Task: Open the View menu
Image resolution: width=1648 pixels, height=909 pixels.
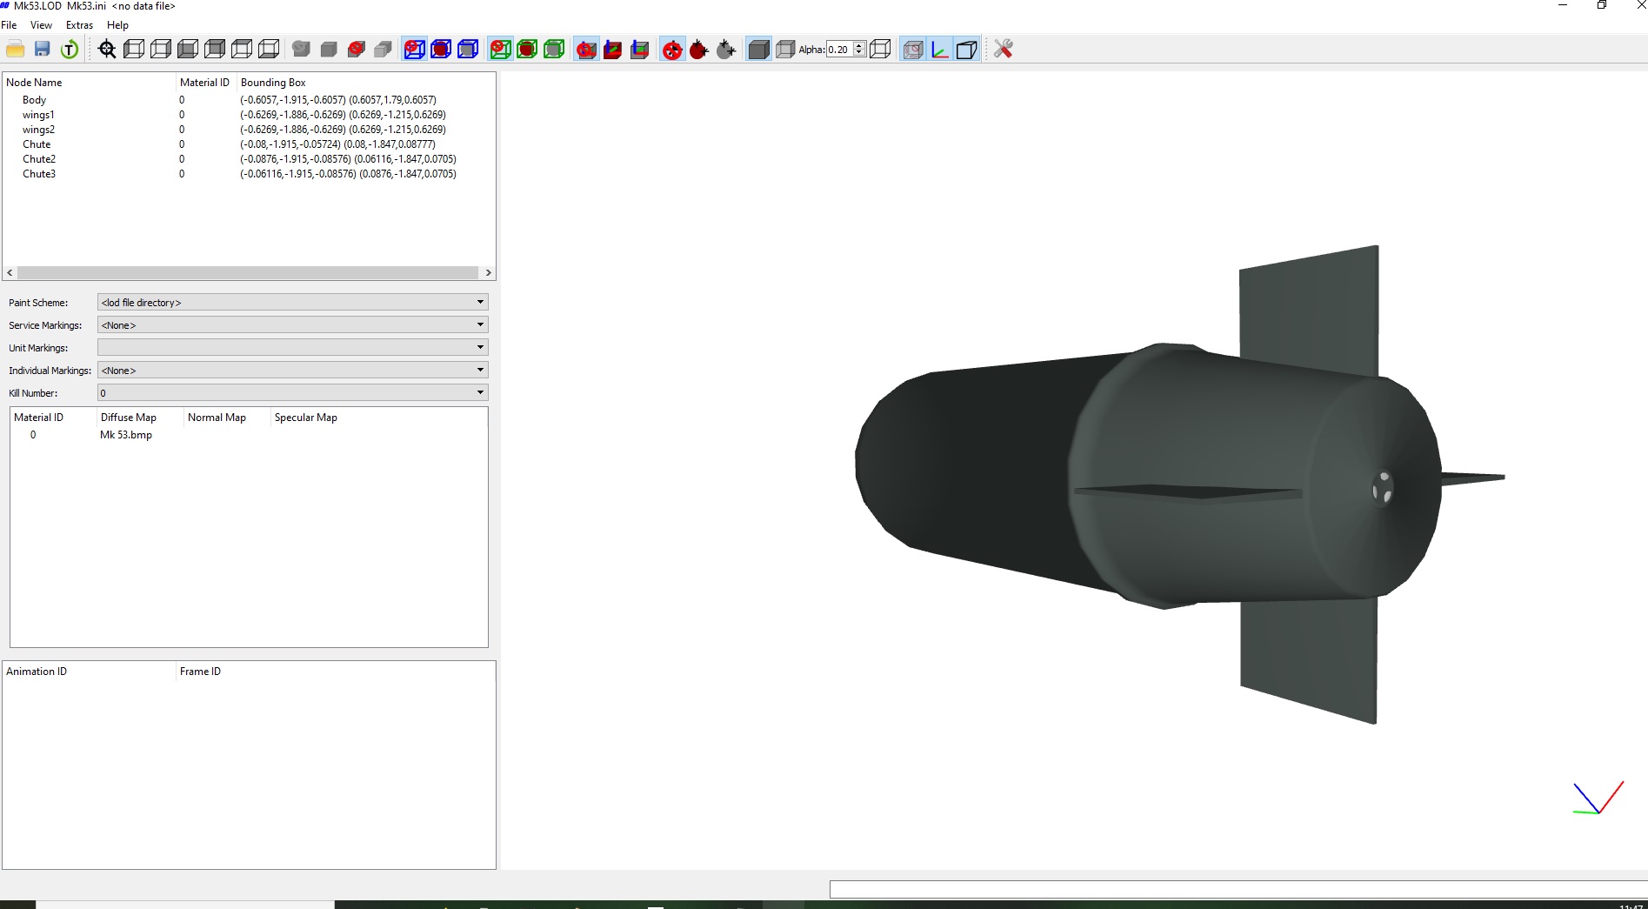Action: pos(41,25)
